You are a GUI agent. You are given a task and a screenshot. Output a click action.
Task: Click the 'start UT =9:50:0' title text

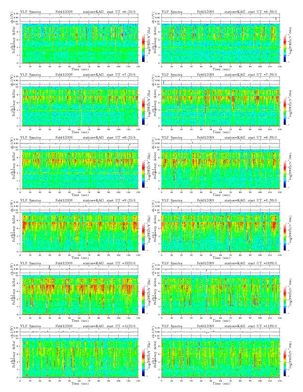[x=262, y=200]
